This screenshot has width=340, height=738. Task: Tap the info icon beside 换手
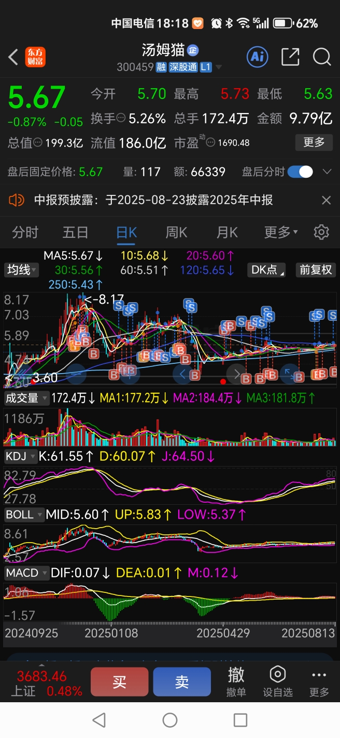(x=121, y=119)
